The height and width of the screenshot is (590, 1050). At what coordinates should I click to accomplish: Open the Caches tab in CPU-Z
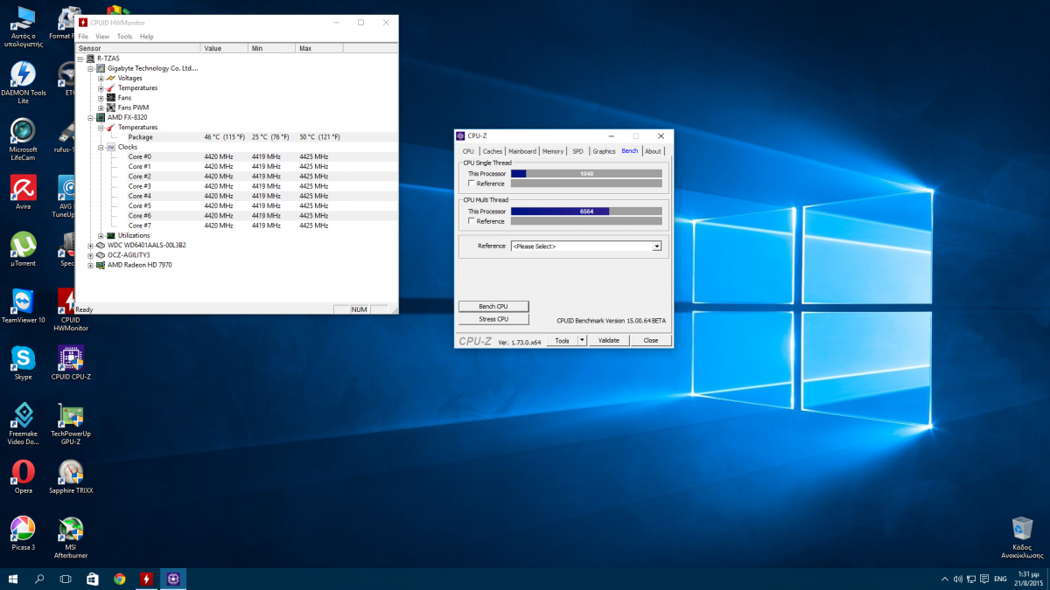click(493, 151)
